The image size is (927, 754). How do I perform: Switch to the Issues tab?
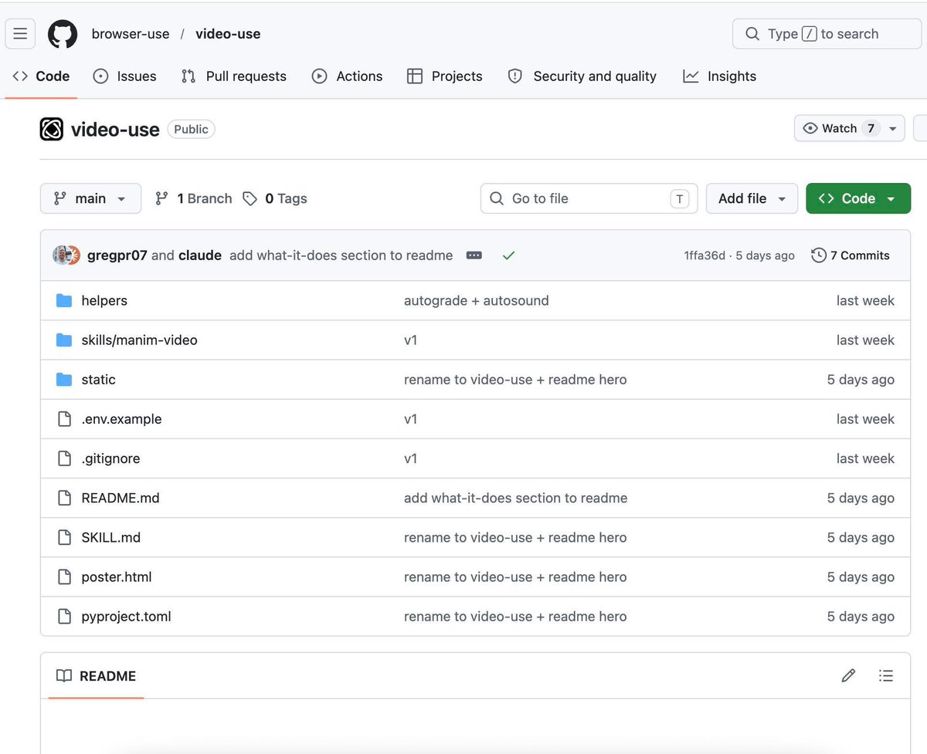pyautogui.click(x=124, y=76)
